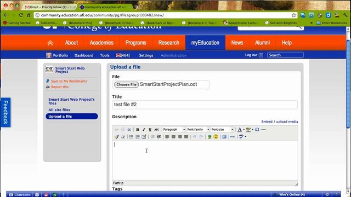Open Smart Start Web Project's files
Screen dimensions: 351x197
(x=71, y=101)
